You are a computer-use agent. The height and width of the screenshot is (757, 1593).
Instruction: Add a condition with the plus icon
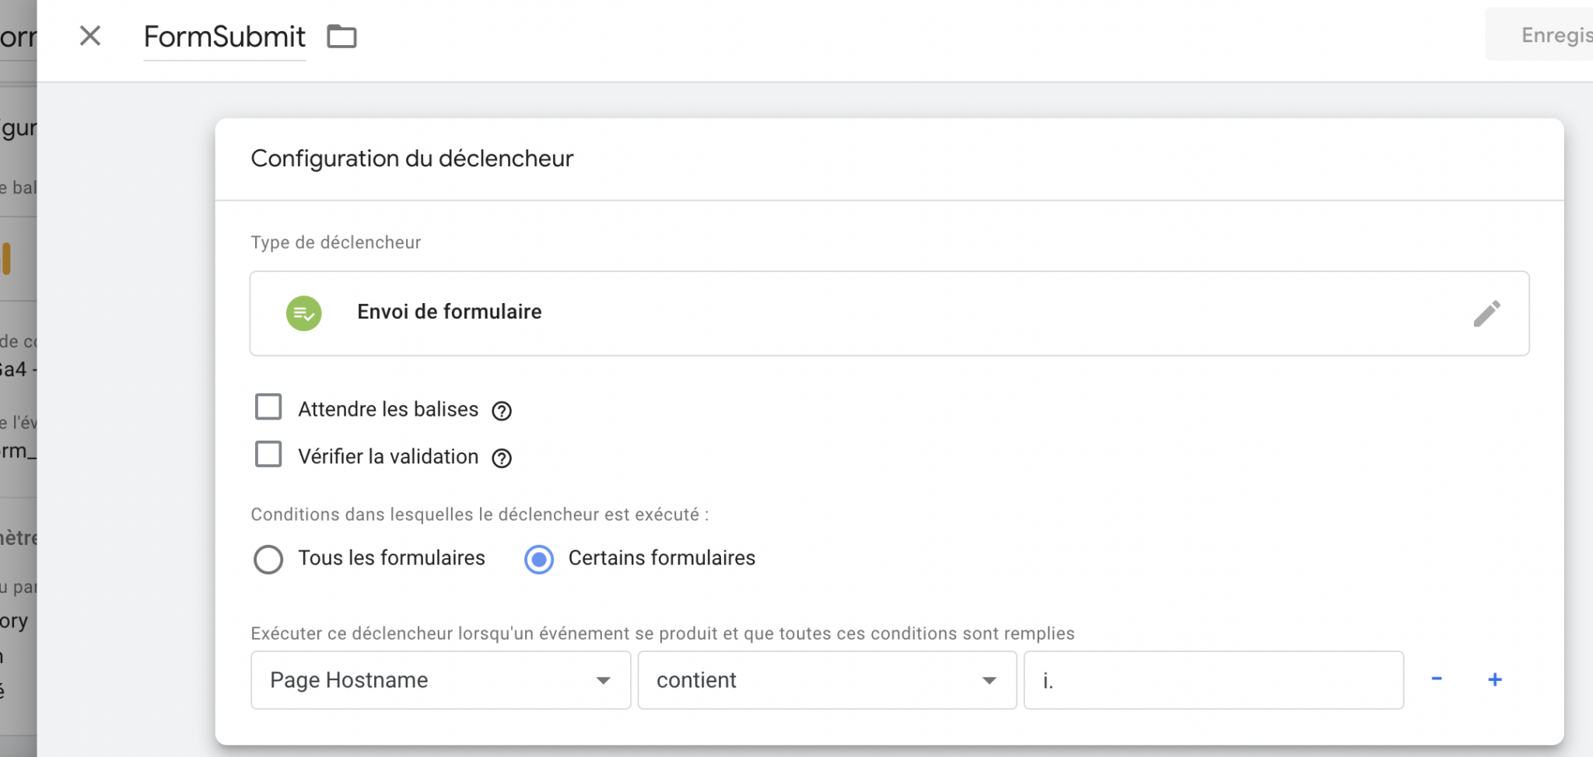1495,679
